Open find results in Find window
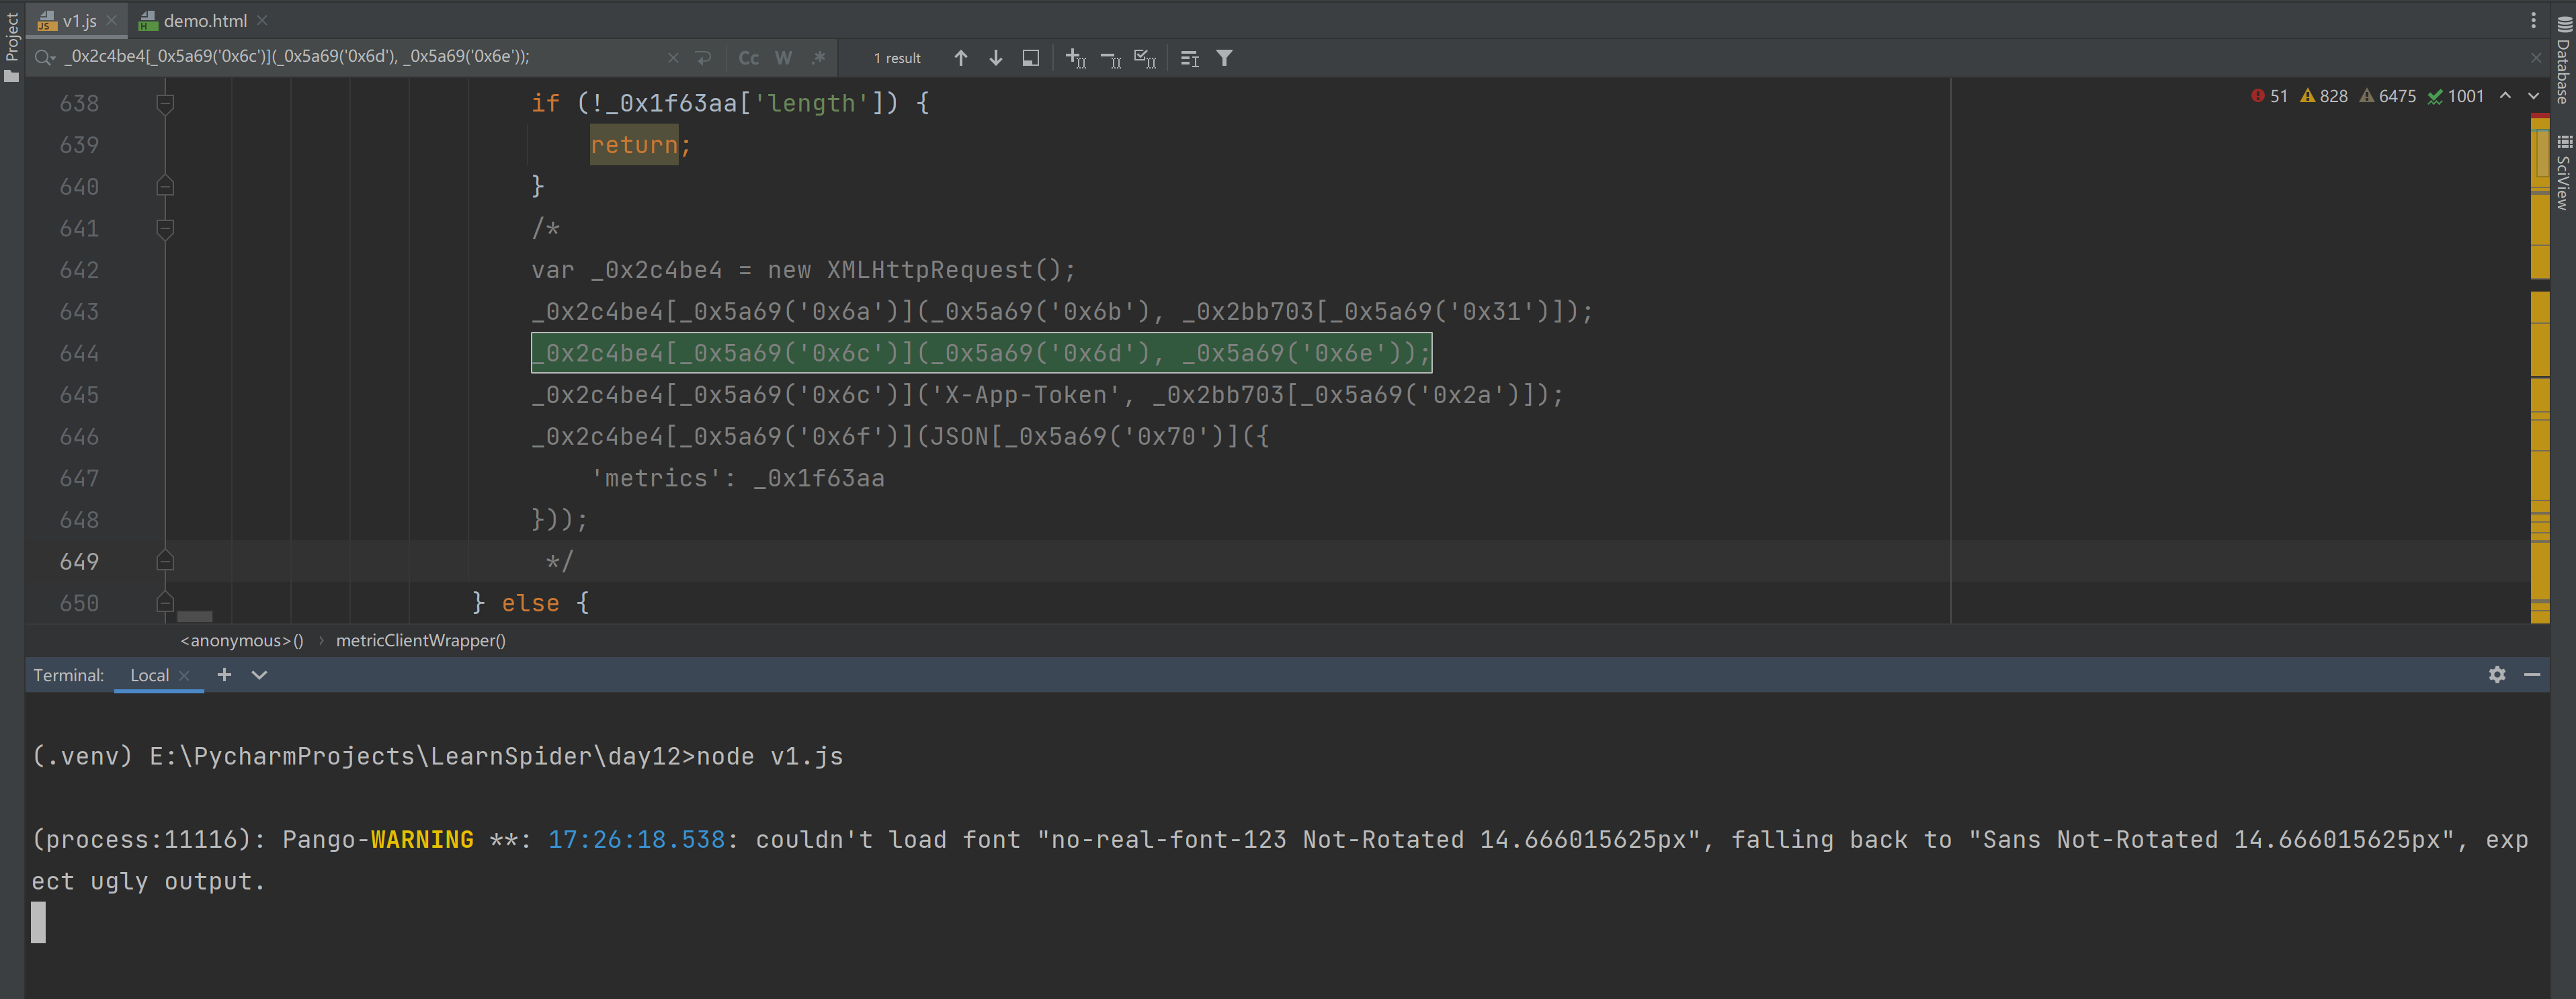 [x=1031, y=58]
